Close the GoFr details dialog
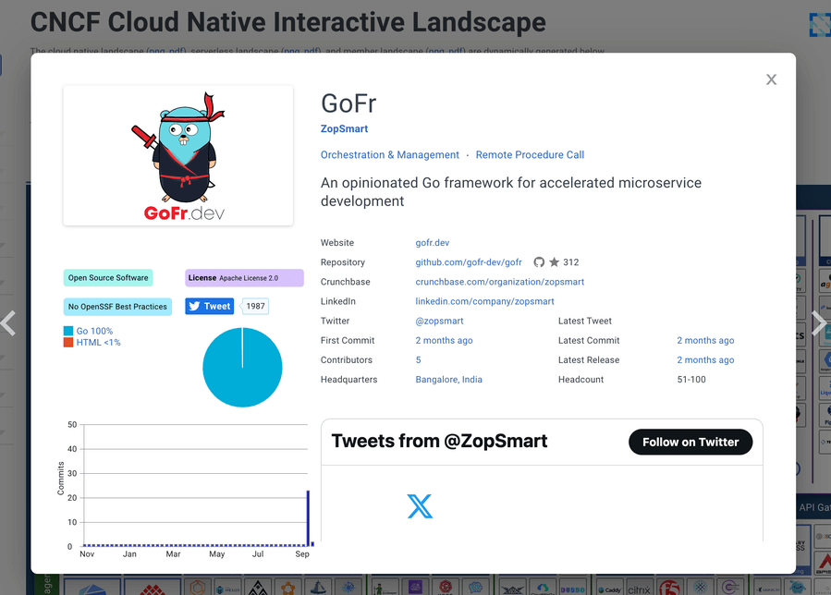 771,79
